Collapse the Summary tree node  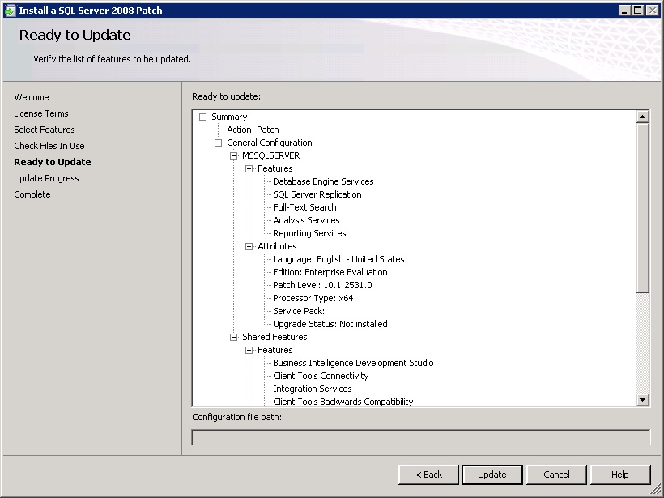pyautogui.click(x=202, y=117)
